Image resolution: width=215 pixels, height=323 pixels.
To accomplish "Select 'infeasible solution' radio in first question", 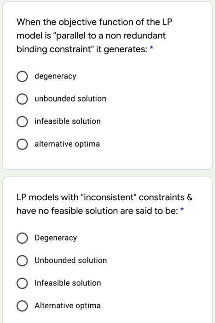I will pos(22,122).
